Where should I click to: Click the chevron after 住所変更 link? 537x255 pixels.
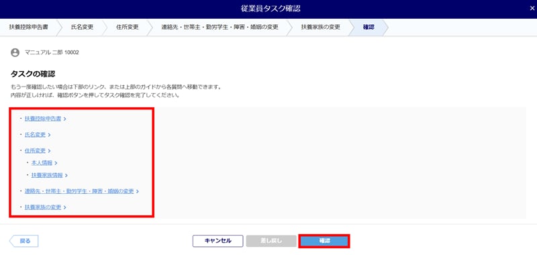(49, 151)
